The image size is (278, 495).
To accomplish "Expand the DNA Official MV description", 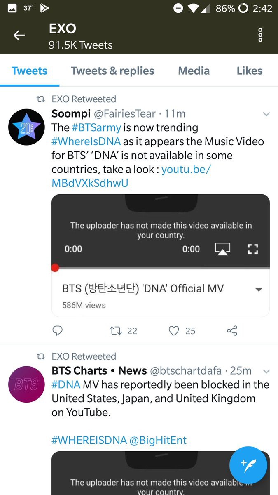I will [259, 290].
